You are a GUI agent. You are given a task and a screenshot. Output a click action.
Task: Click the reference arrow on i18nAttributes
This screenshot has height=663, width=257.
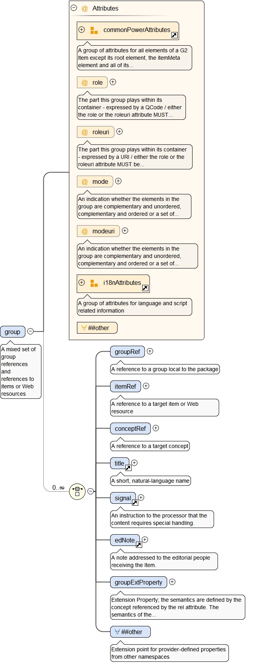tap(145, 288)
